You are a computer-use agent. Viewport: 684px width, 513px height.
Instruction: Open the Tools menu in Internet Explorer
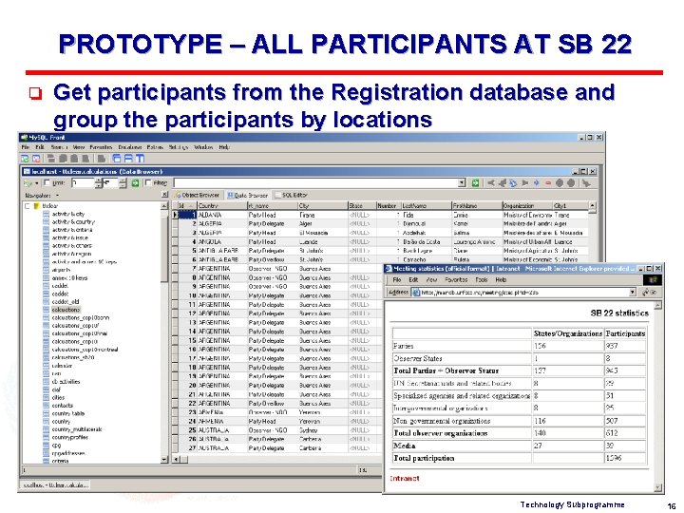tap(482, 279)
